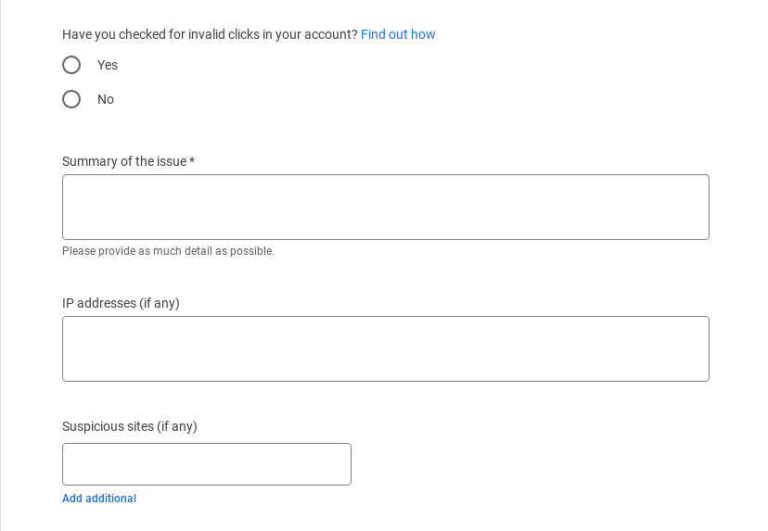
Task: Add another suspicious site field
Action: pyautogui.click(x=99, y=499)
